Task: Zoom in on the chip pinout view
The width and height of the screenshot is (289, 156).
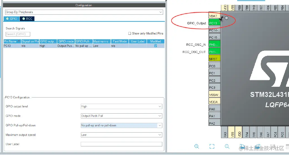Action: 197,146
